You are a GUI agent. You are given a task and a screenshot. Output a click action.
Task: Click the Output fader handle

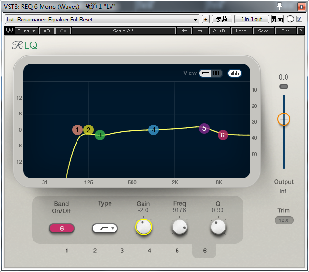pos(284,119)
